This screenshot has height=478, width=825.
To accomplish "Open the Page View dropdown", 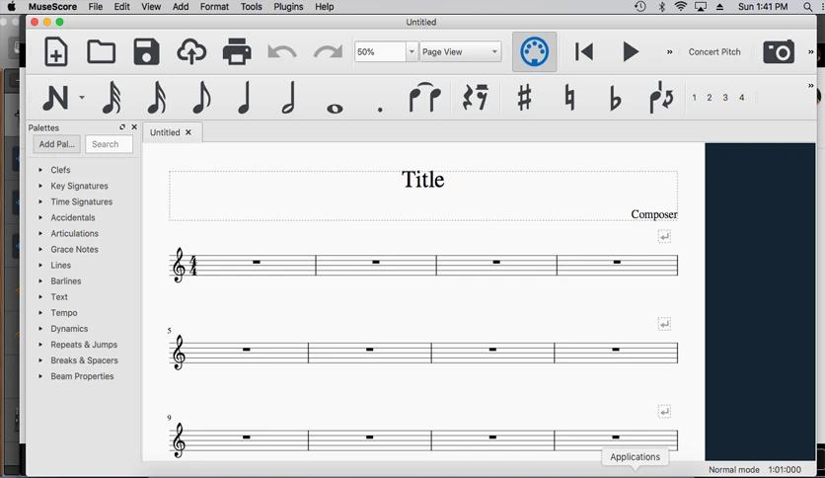I will 461,51.
